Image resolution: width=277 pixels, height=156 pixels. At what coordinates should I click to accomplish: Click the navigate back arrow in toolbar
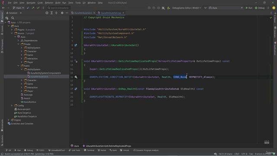[3, 8]
